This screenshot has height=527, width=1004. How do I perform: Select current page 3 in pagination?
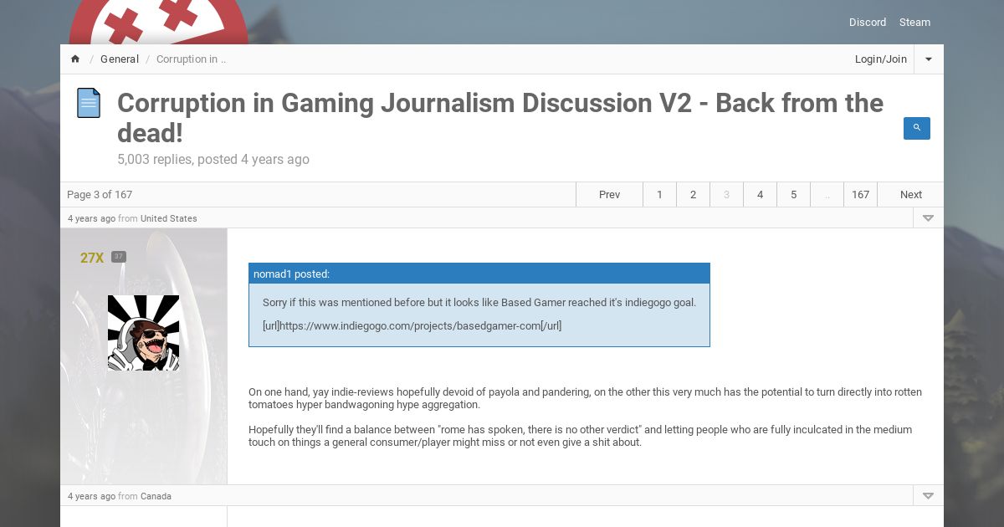726,195
